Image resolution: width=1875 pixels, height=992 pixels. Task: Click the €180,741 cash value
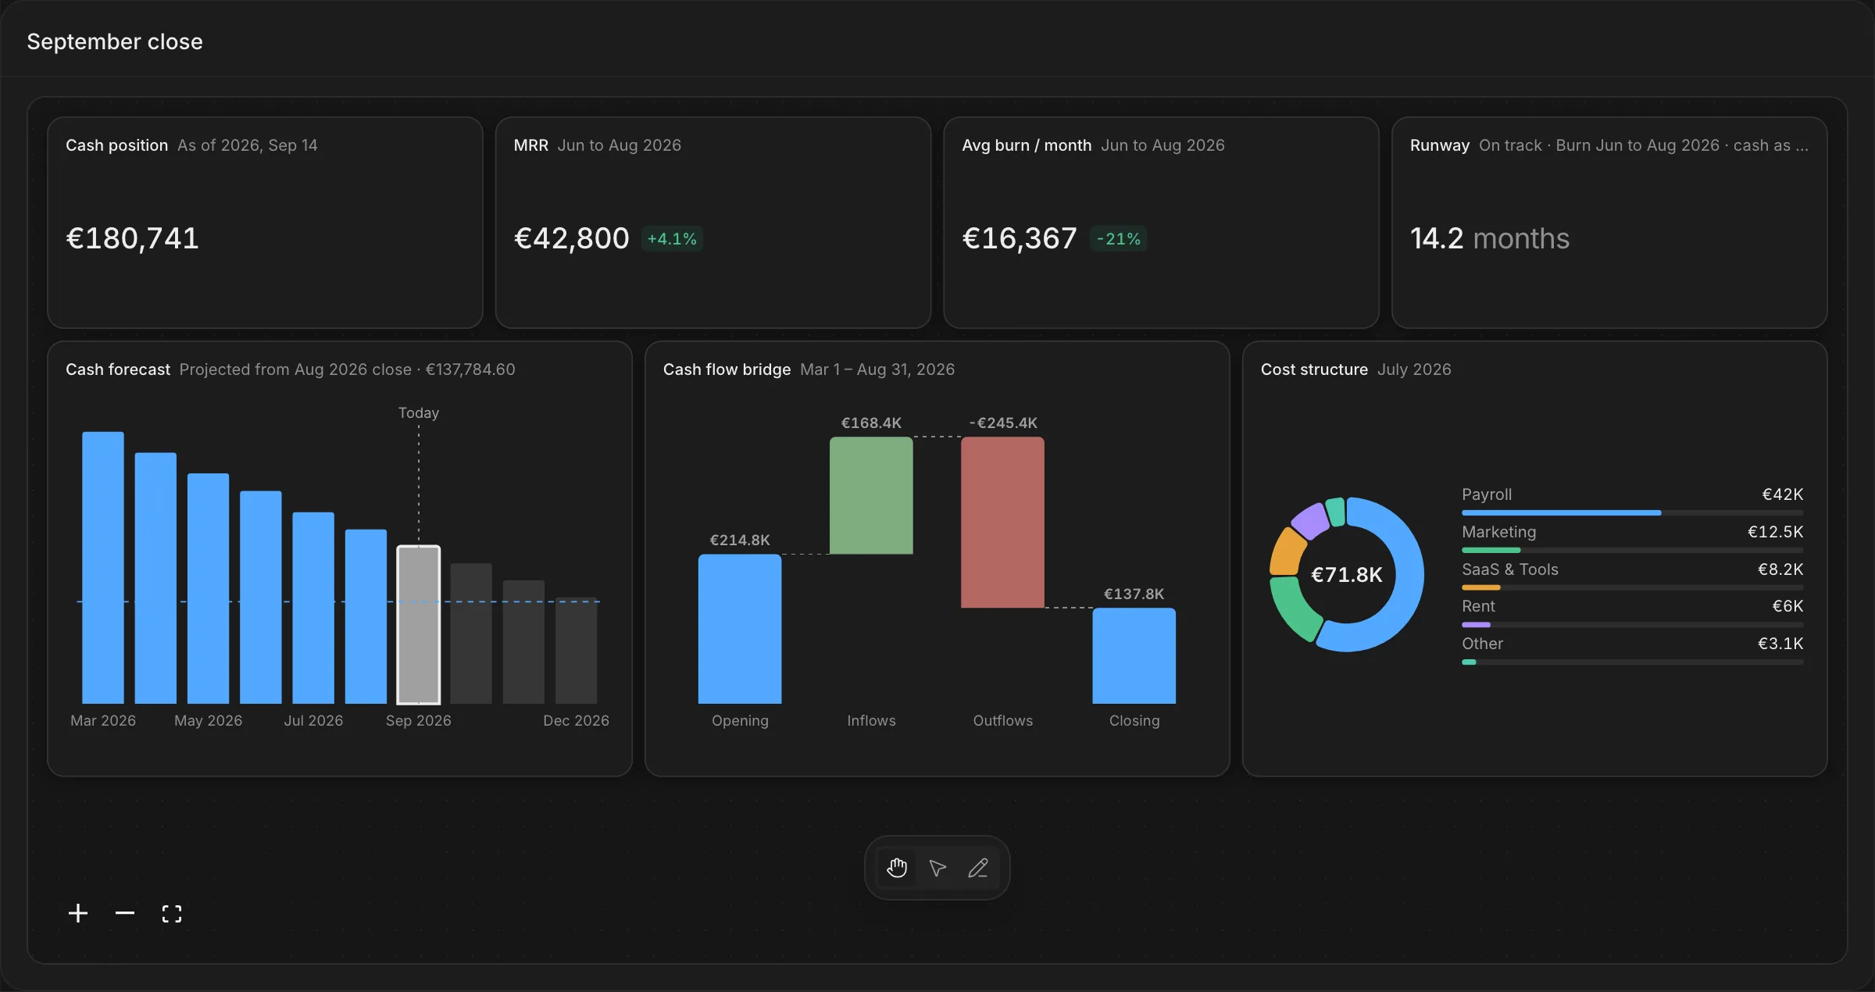(x=132, y=238)
